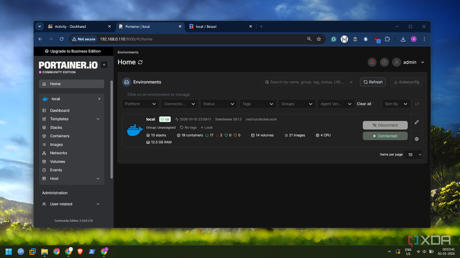The width and height of the screenshot is (460, 258).
Task: Expand the Templates sidebar section
Action: [72, 119]
